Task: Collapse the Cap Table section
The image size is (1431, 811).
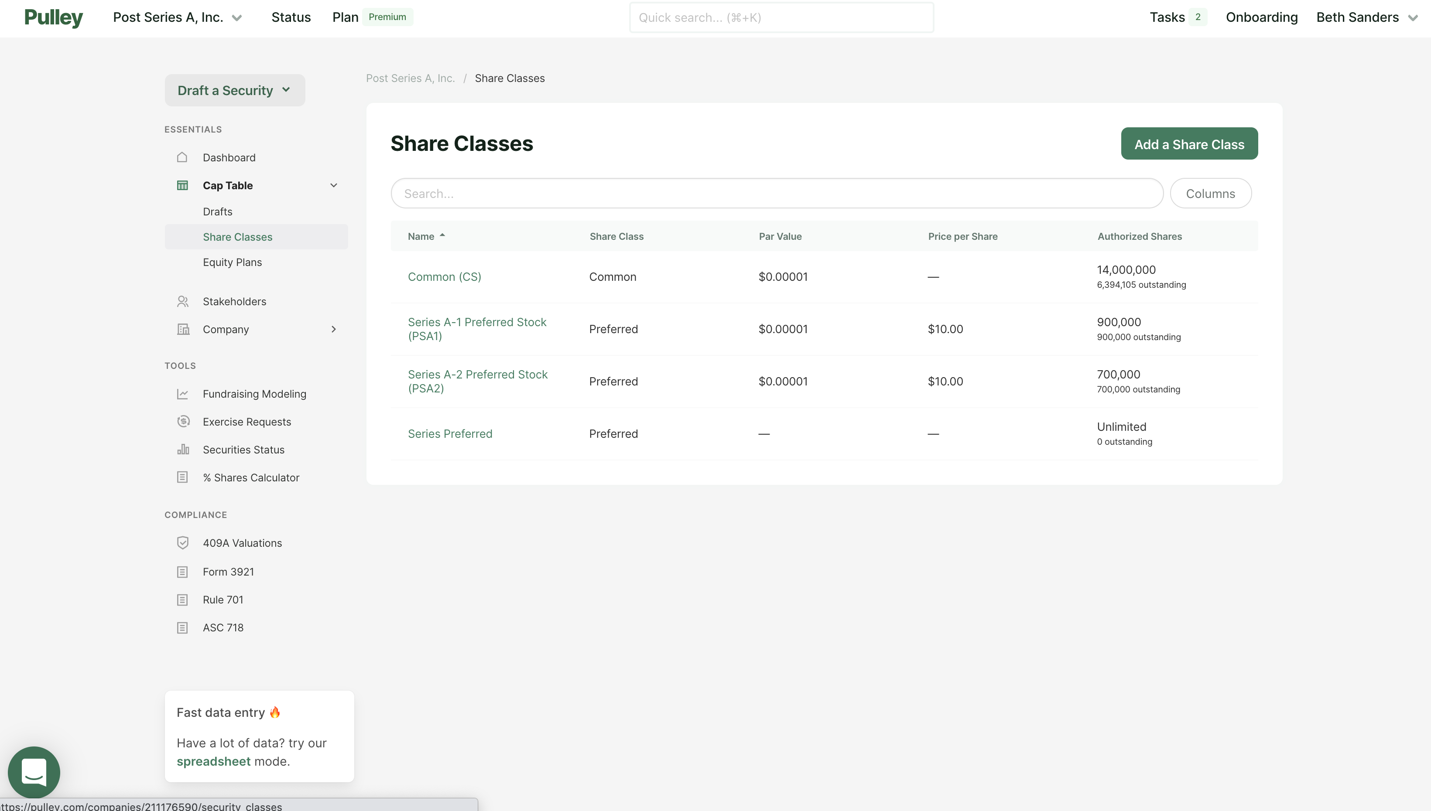Action: tap(334, 185)
